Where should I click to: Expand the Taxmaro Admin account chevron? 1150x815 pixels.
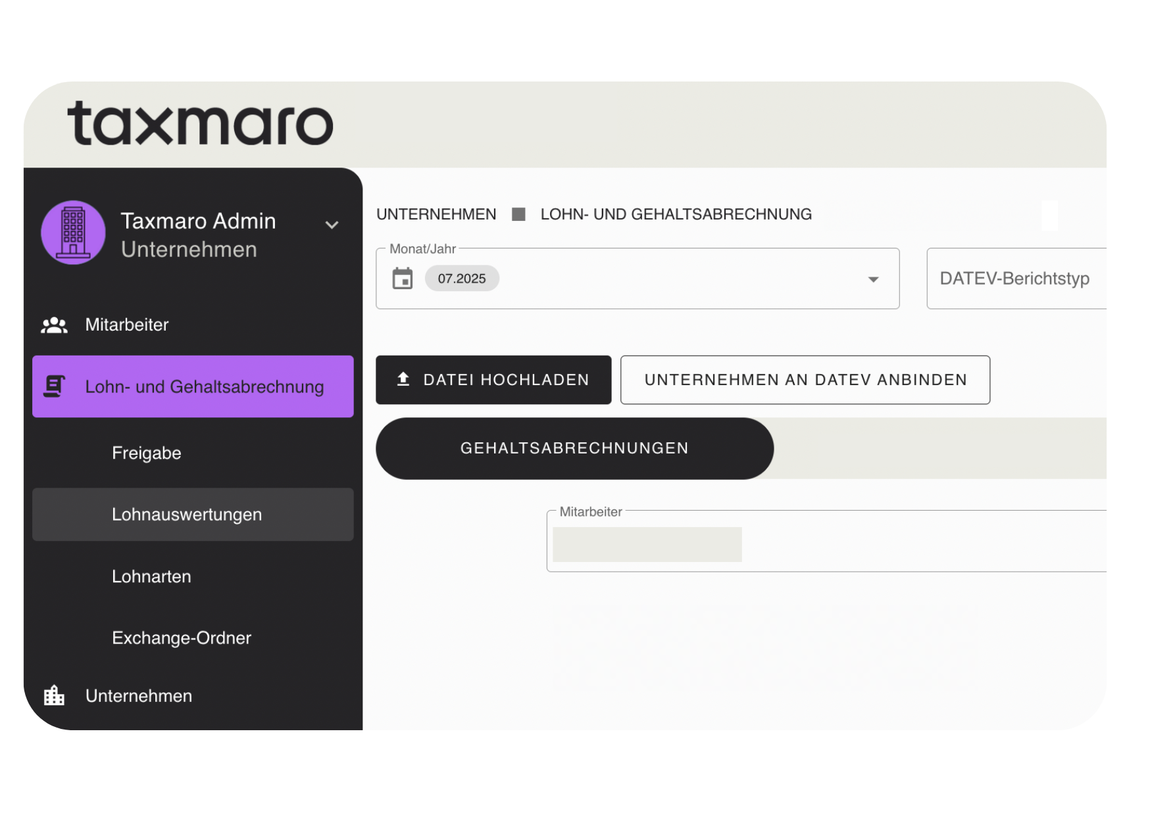[x=332, y=225]
